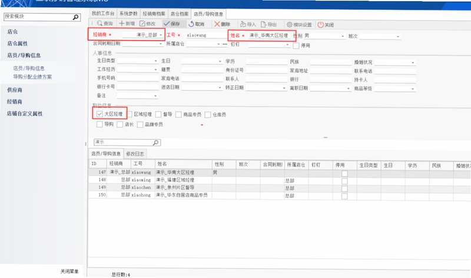Click the 导入 import icon
This screenshot has width=471, height=278.
pyautogui.click(x=243, y=24)
